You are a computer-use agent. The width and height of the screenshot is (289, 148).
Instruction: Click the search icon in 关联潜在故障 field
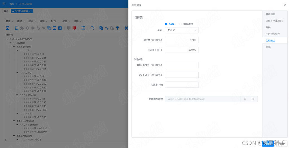pyautogui.click(x=245, y=99)
